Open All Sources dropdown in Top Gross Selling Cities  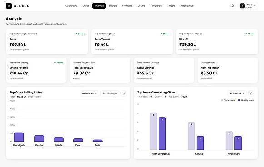pos(90,93)
